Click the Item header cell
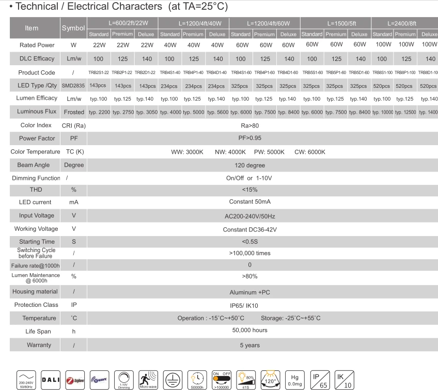 point(35,28)
